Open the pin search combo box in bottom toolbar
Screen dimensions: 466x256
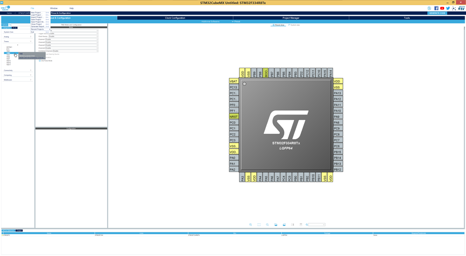(317, 225)
